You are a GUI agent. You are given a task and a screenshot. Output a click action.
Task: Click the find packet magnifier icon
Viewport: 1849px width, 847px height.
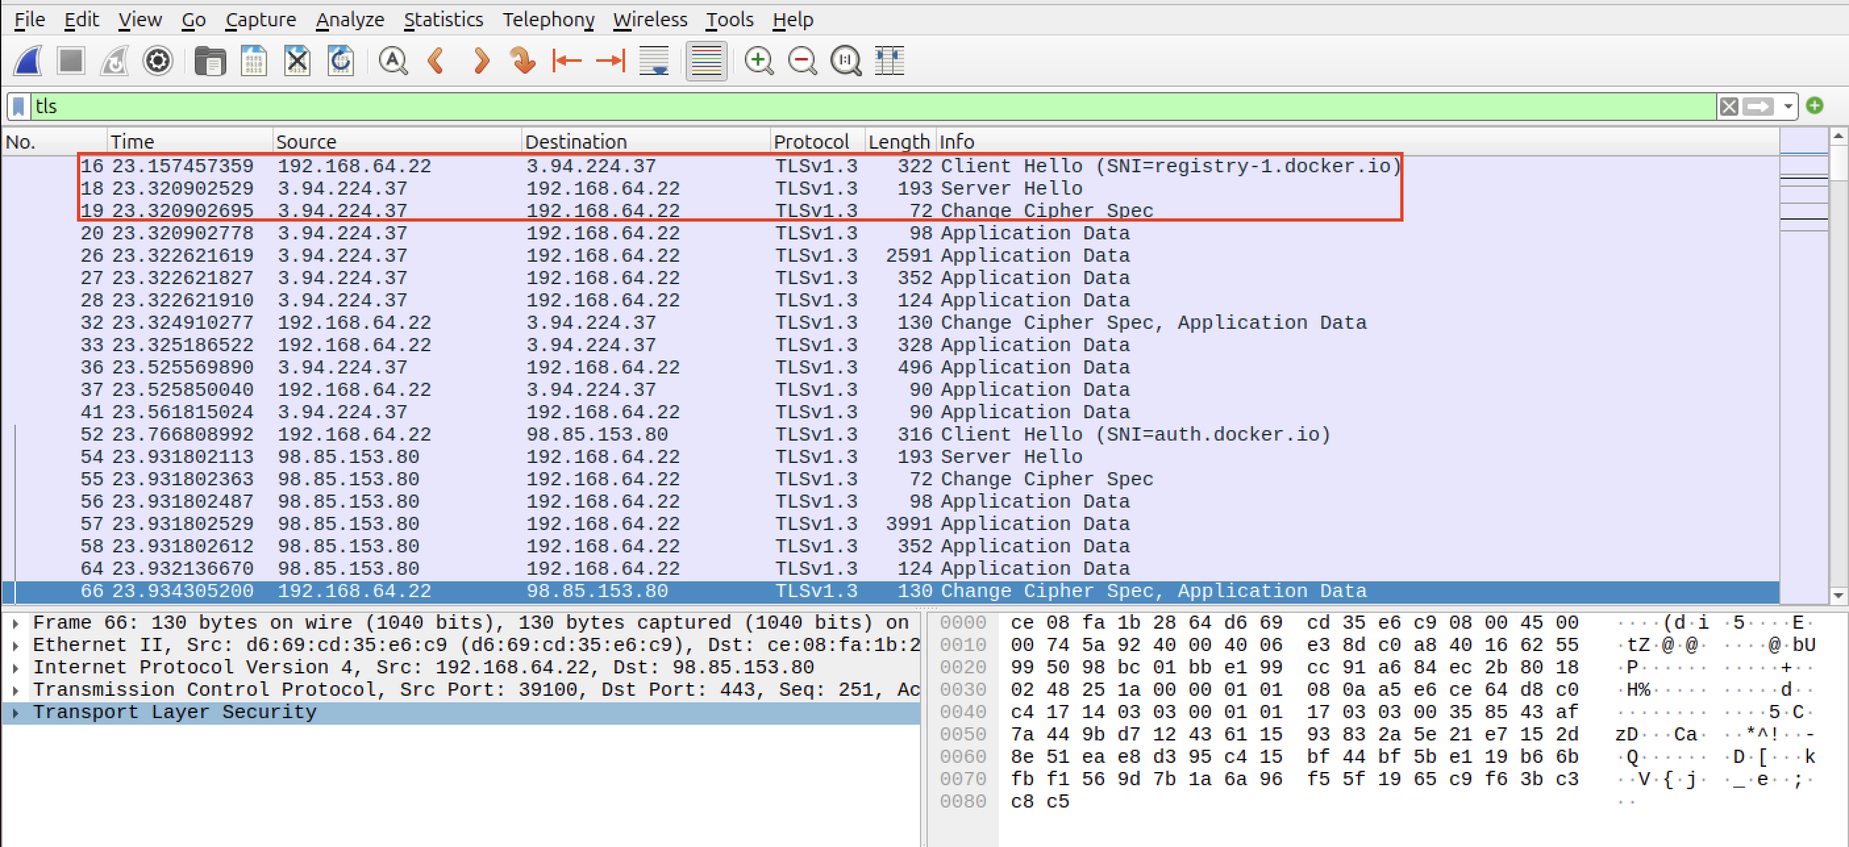[x=393, y=61]
